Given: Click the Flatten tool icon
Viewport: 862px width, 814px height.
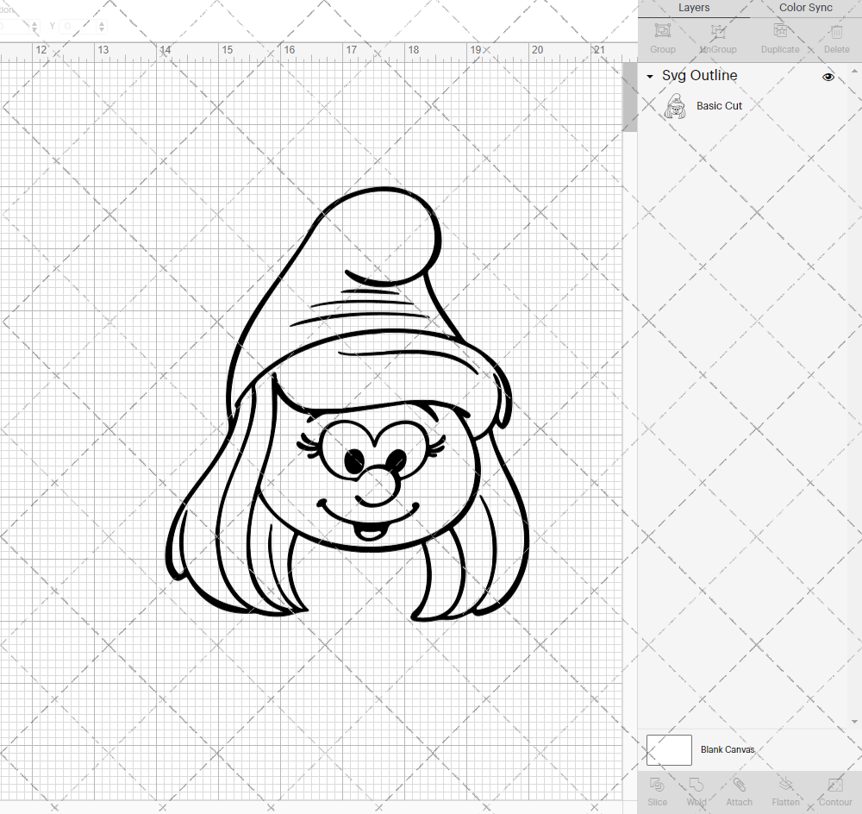Looking at the screenshot, I should click(785, 786).
